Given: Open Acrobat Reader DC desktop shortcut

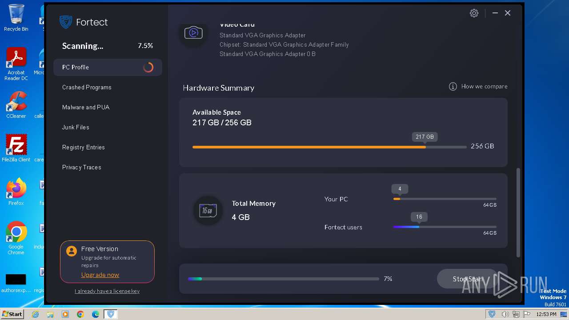Looking at the screenshot, I should [16, 64].
